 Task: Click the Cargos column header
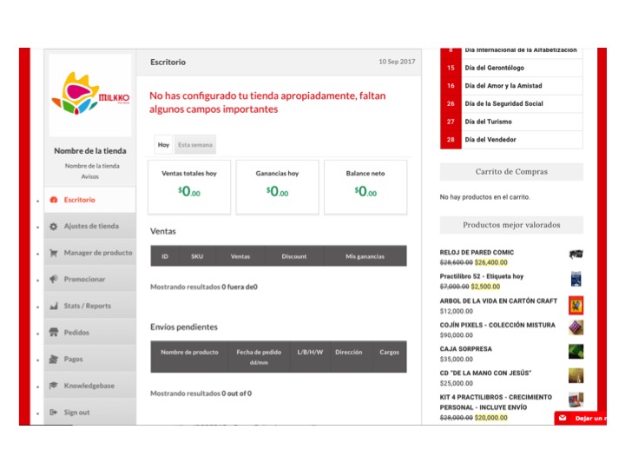[390, 357]
